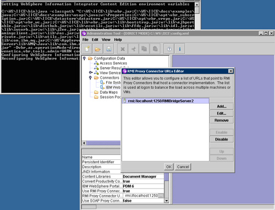Click the Data Maps folder icon
The image size is (275, 210).
tap(96, 92)
